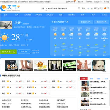Viewport: 110px width, 110px height.
Task: Click the 杭州 city label in header
Action: click(x=84, y=8)
